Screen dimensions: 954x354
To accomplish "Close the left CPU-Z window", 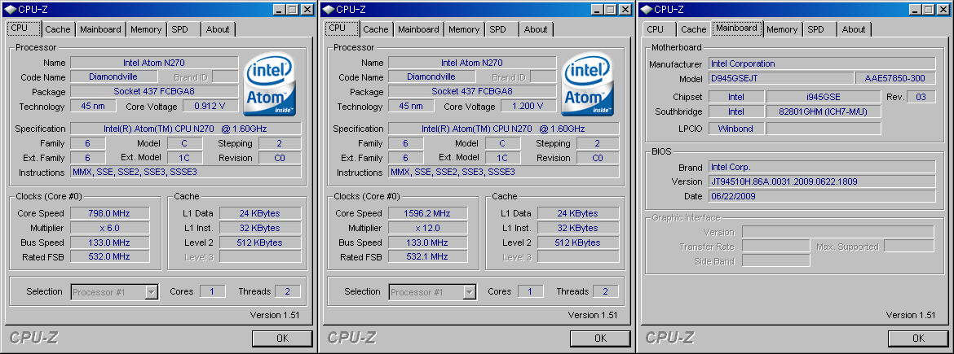I will (307, 9).
